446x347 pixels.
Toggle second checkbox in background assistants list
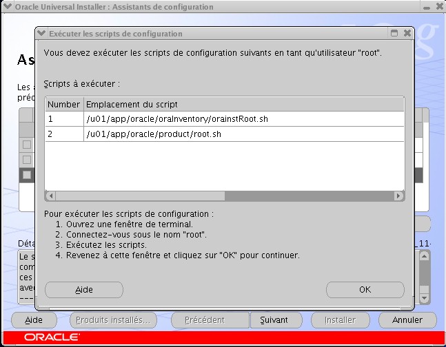(x=27, y=160)
